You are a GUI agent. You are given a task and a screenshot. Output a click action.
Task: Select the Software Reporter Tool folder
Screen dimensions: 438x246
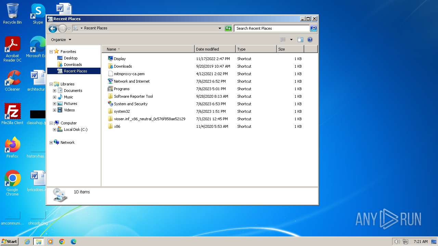pos(133,96)
